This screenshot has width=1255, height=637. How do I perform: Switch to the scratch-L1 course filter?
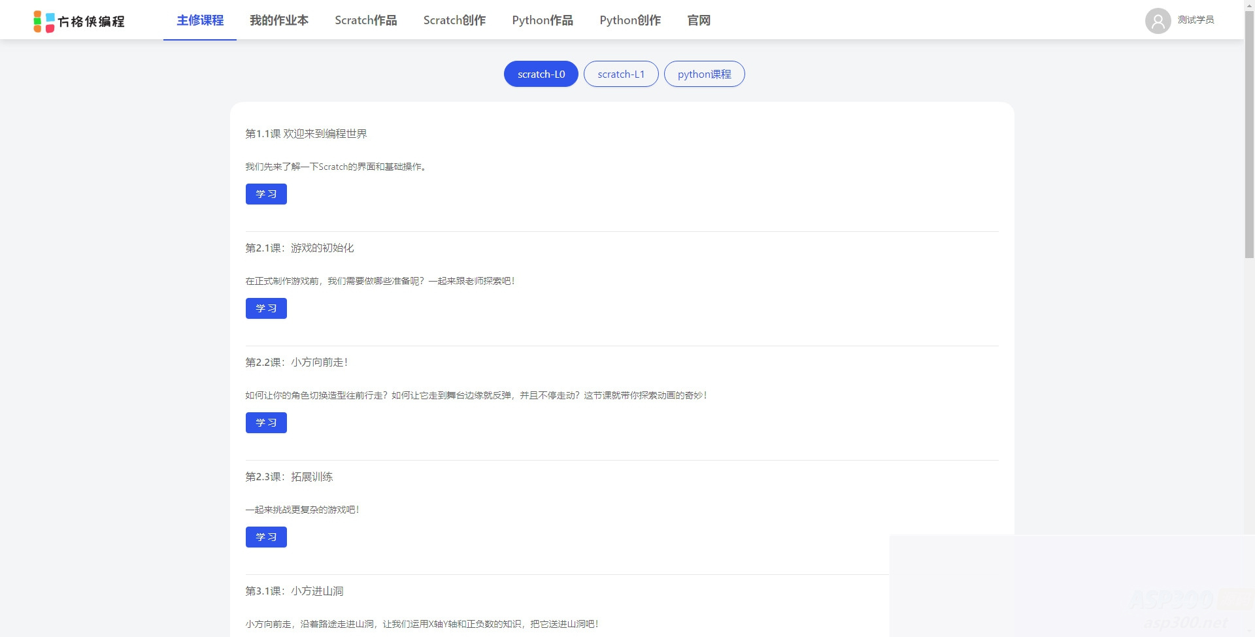click(620, 74)
